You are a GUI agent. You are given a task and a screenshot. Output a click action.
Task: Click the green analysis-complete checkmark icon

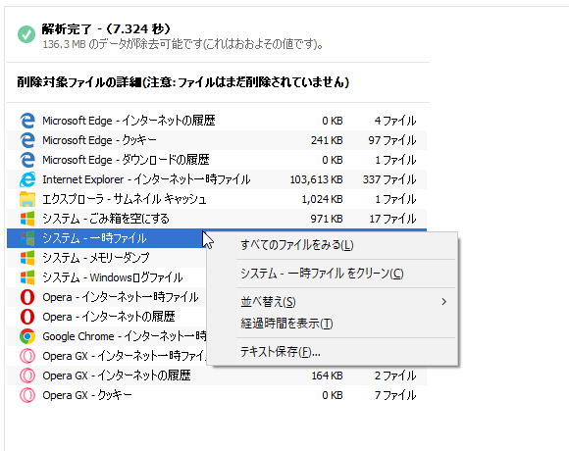coord(26,34)
